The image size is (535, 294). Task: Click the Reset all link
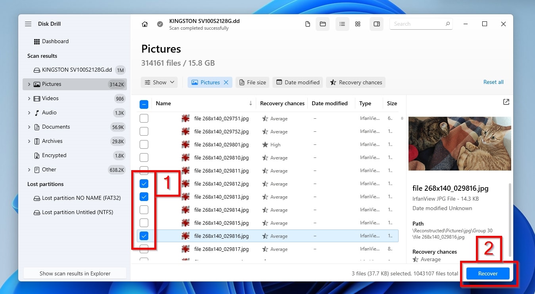pos(493,82)
